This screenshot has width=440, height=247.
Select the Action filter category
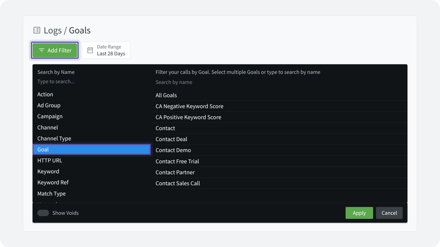pyautogui.click(x=92, y=94)
